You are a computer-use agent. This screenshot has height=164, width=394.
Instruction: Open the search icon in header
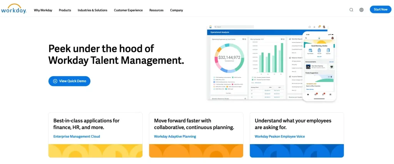[x=351, y=10]
